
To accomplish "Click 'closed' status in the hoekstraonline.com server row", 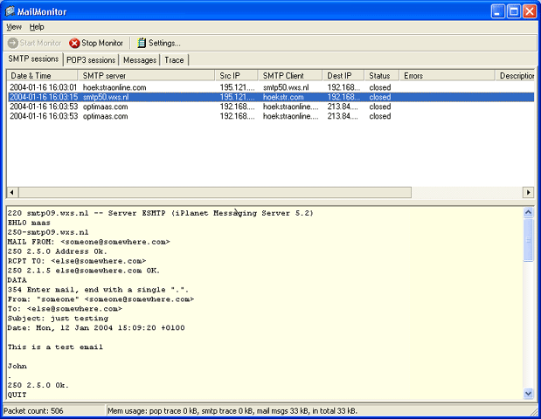I will (x=380, y=87).
